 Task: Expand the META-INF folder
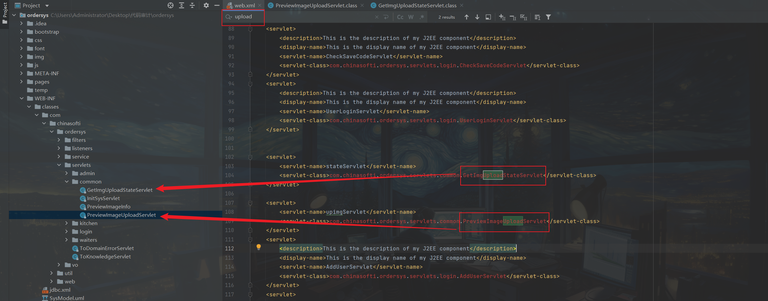[21, 73]
